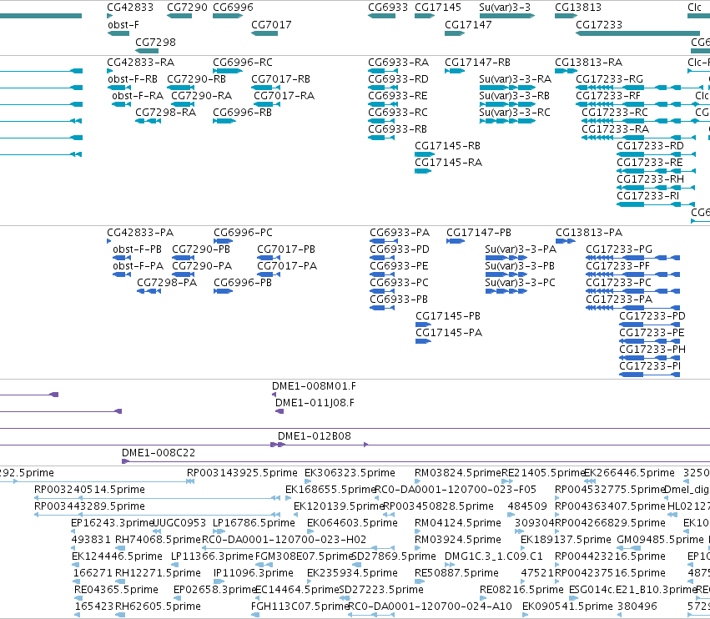Click protein label 'CG6933-PE'
The width and height of the screenshot is (710, 619).
399,266
